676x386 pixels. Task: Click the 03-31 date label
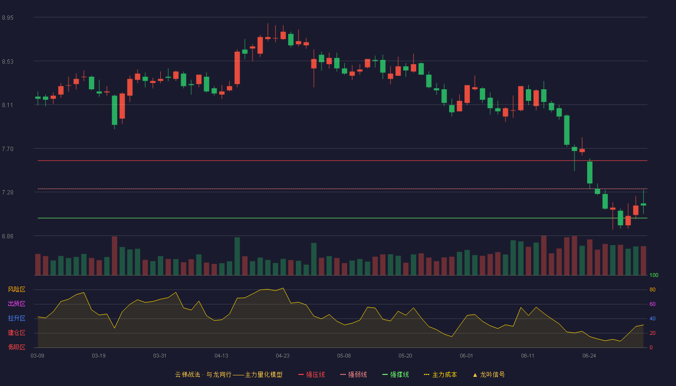160,356
